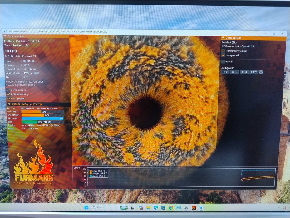Image resolution: width=290 pixels, height=218 pixels.
Task: Open File Explorer from the taskbar
Action: click(148, 208)
